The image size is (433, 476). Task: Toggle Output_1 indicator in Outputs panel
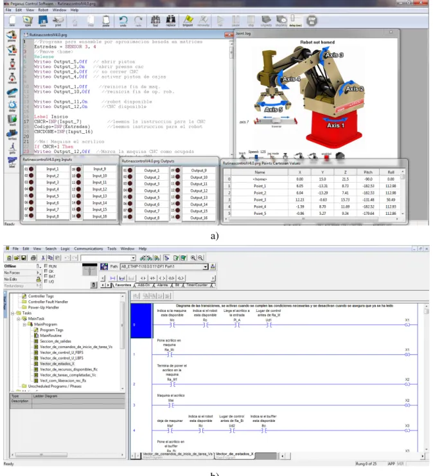[130, 170]
